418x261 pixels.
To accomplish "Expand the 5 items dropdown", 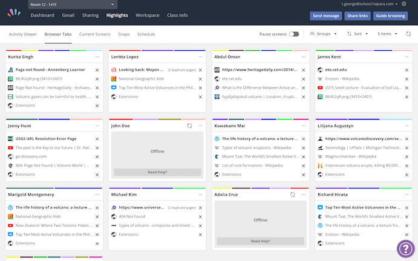I will click(x=388, y=34).
